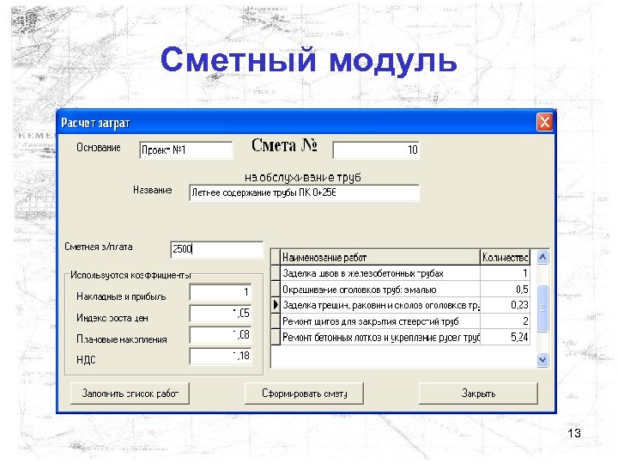Select row Ремонт щитов для закрытия отверстий

[x=401, y=321]
